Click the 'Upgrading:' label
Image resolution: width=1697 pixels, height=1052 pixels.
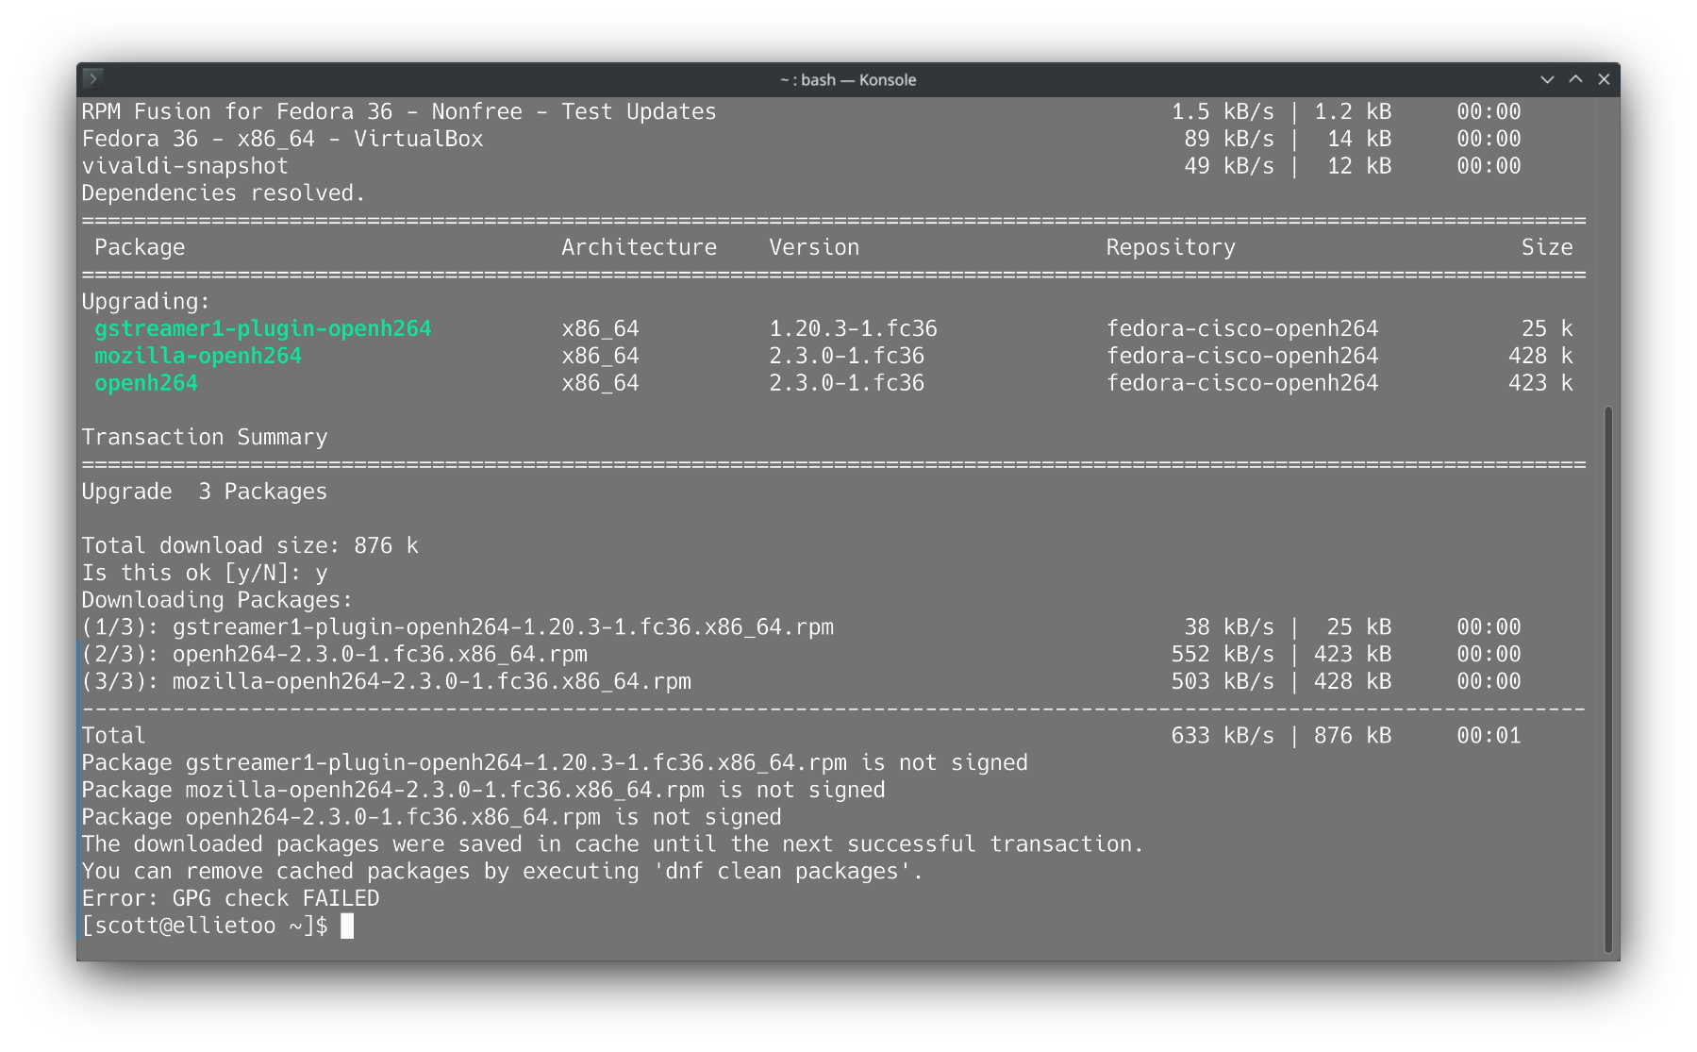click(x=146, y=302)
